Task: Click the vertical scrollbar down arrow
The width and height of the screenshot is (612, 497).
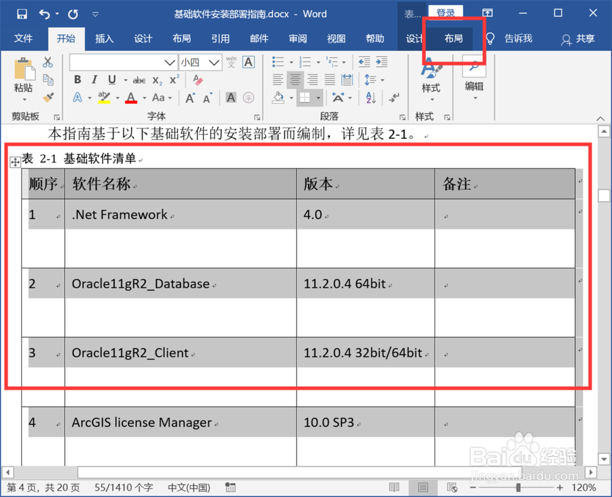Action: click(x=604, y=459)
